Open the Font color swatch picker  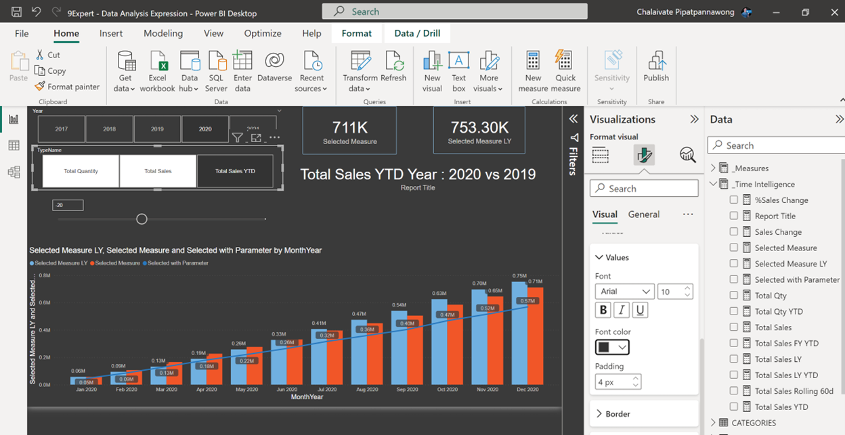point(611,346)
